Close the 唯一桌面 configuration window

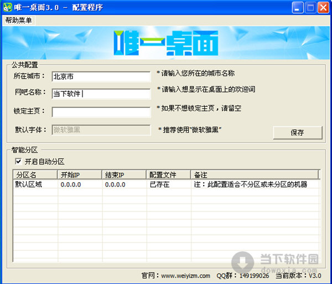(323, 8)
